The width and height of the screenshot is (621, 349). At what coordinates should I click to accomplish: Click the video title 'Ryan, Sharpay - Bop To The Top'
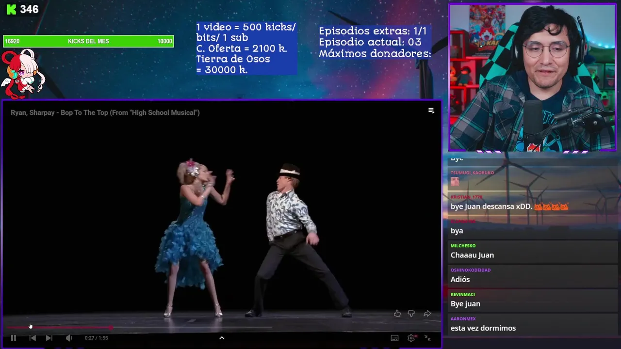pyautogui.click(x=105, y=112)
